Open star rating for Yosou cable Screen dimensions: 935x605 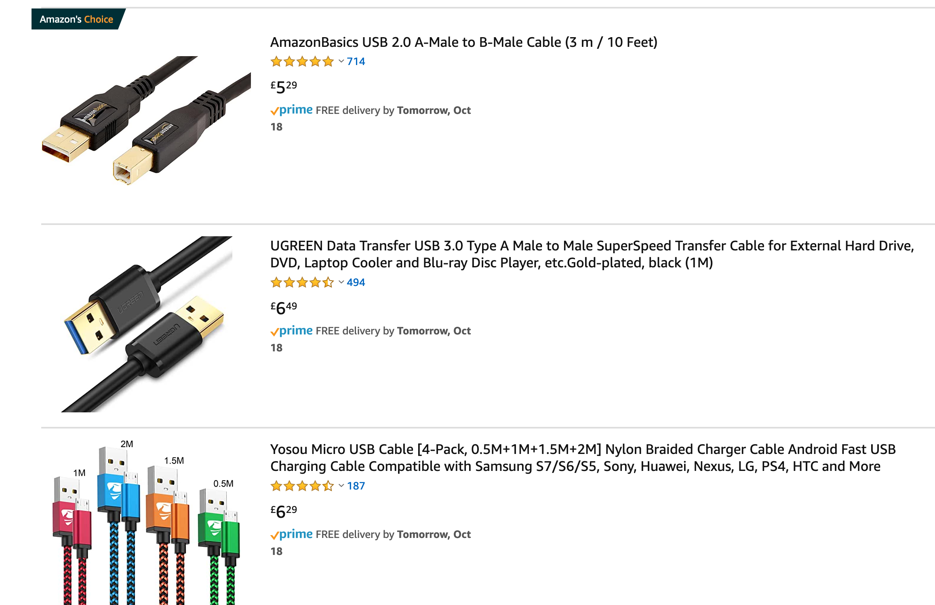click(302, 486)
